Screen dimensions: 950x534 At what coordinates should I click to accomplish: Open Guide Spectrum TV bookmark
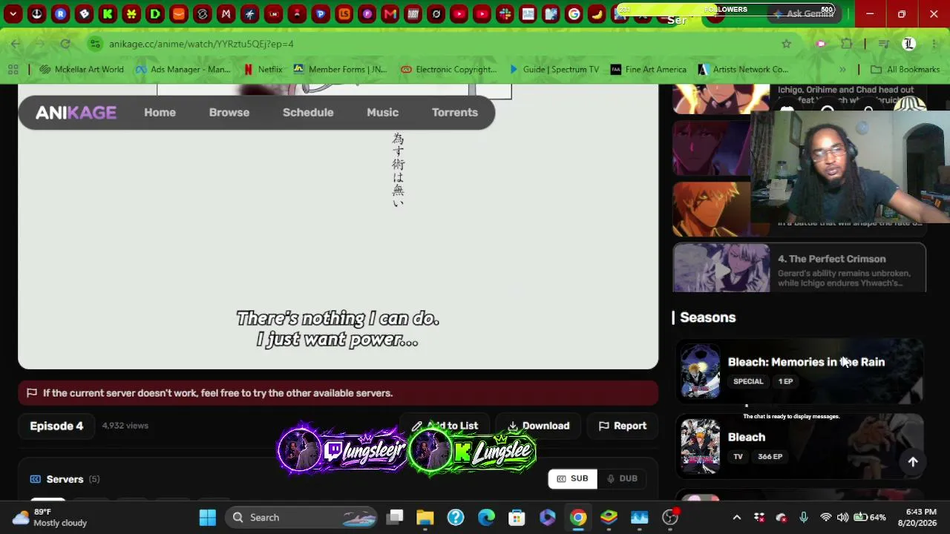click(x=554, y=70)
